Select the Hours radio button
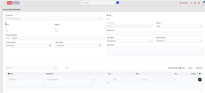205x93 pixels. tap(187, 68)
